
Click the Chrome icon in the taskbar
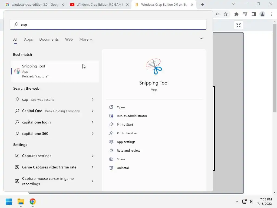pyautogui.click(x=32, y=201)
